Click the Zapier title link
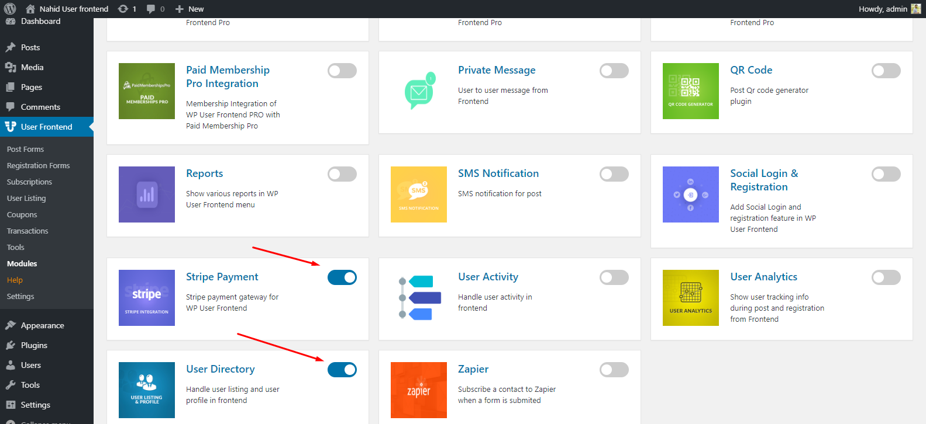The width and height of the screenshot is (926, 424). (x=473, y=369)
